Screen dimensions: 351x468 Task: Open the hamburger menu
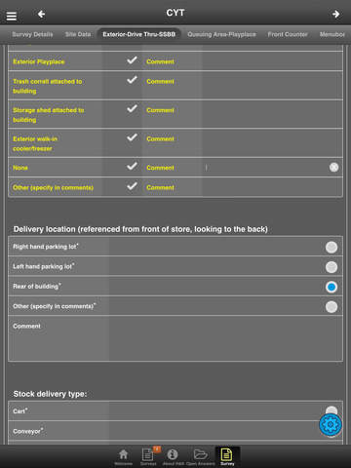tap(12, 16)
